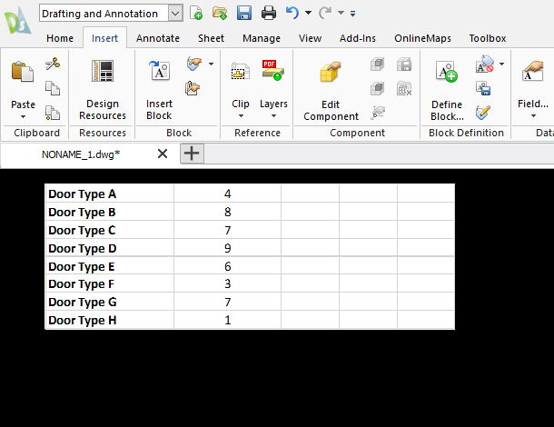Screen dimensions: 554x427
Task: Click the Cut scissors icon
Action: [x=53, y=64]
